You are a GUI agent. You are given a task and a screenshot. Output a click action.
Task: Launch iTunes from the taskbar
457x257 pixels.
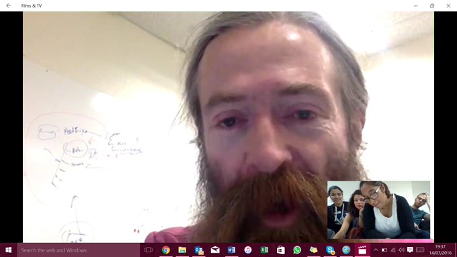coord(248,250)
